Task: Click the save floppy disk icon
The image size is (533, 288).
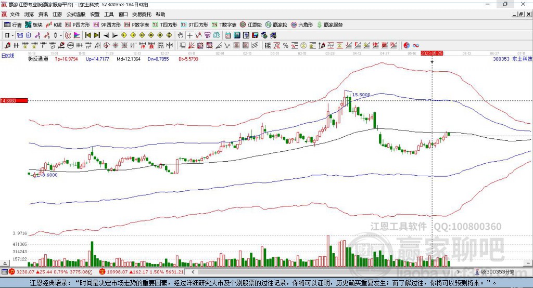Action: (x=255, y=35)
